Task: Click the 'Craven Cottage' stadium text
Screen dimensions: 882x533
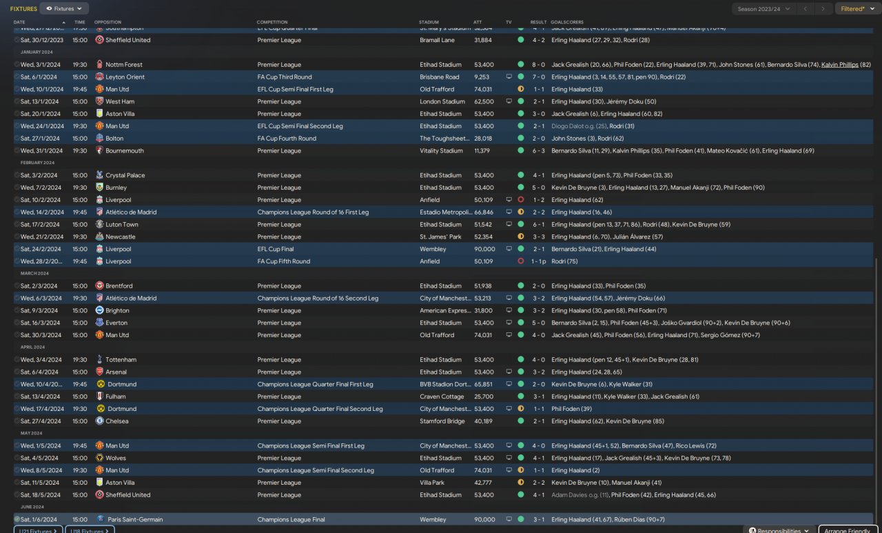Action: [442, 396]
